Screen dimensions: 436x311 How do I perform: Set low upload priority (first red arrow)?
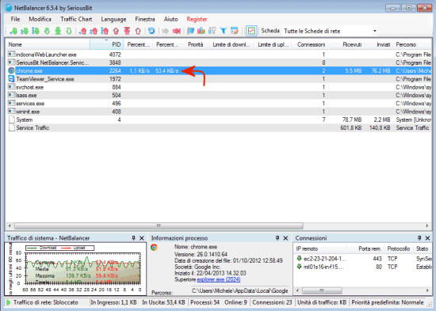point(82,31)
